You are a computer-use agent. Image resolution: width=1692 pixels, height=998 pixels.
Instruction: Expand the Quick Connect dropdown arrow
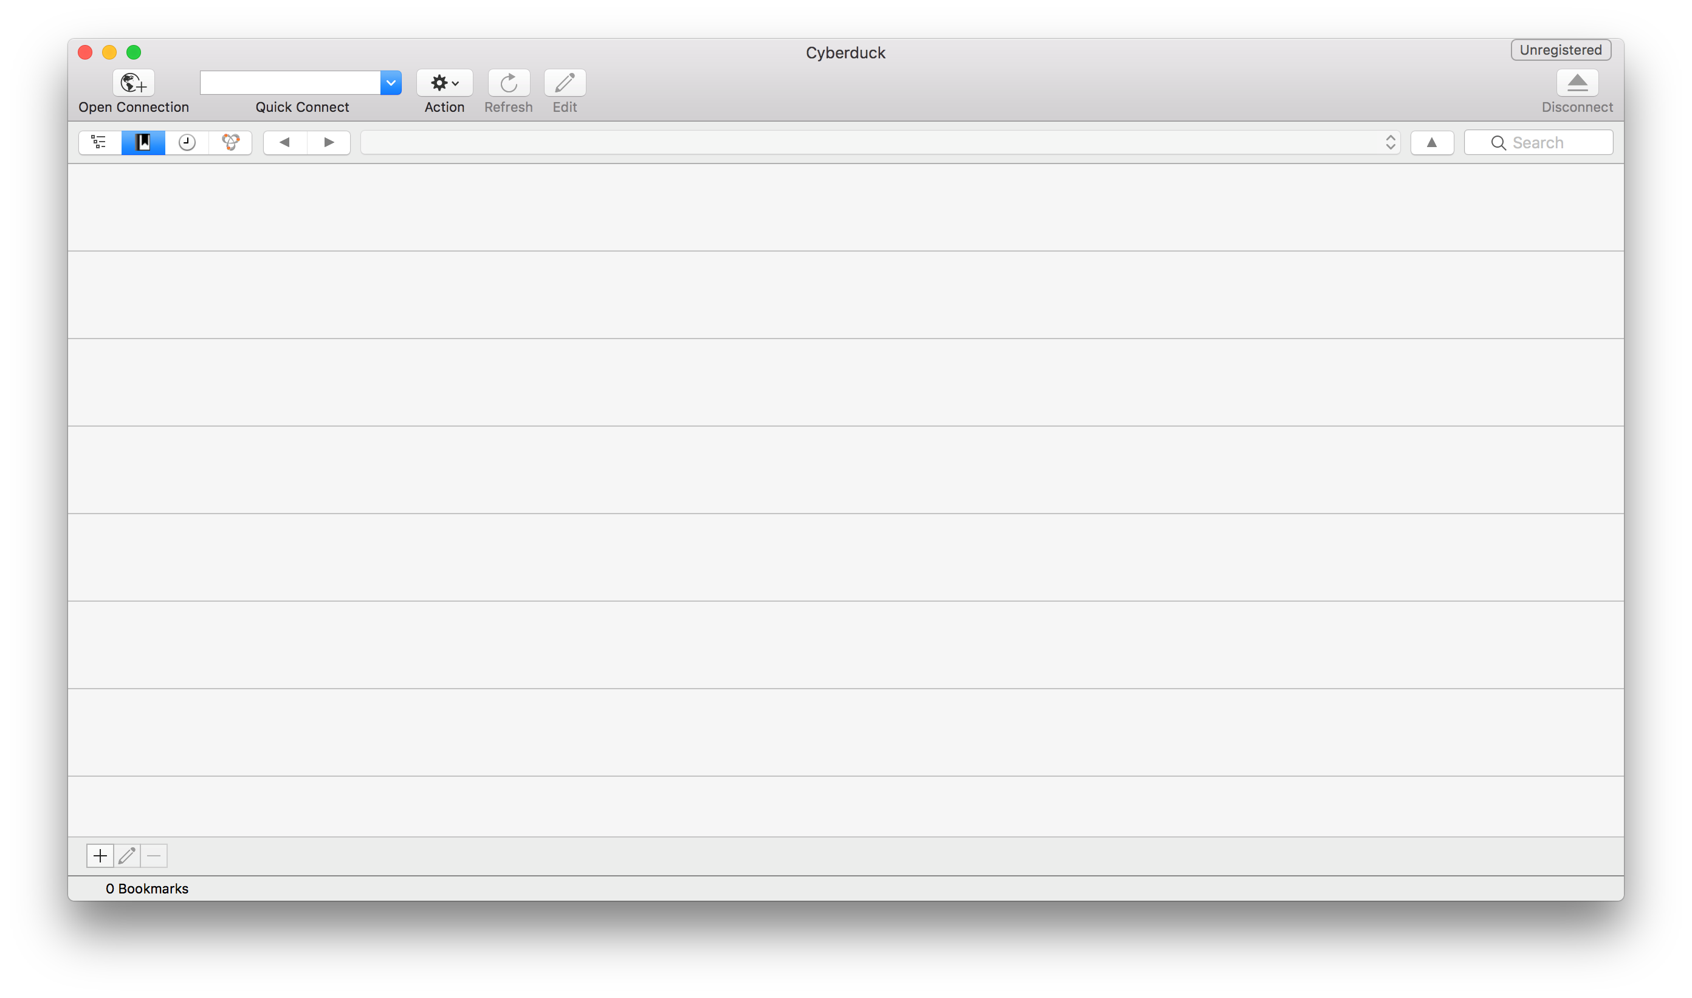pos(391,83)
